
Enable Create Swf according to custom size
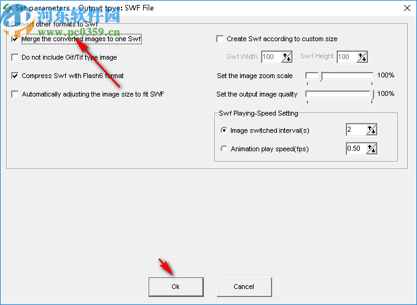[x=220, y=39]
